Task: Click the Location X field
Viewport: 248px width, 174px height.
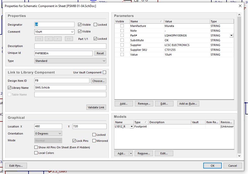Action: coord(48,126)
